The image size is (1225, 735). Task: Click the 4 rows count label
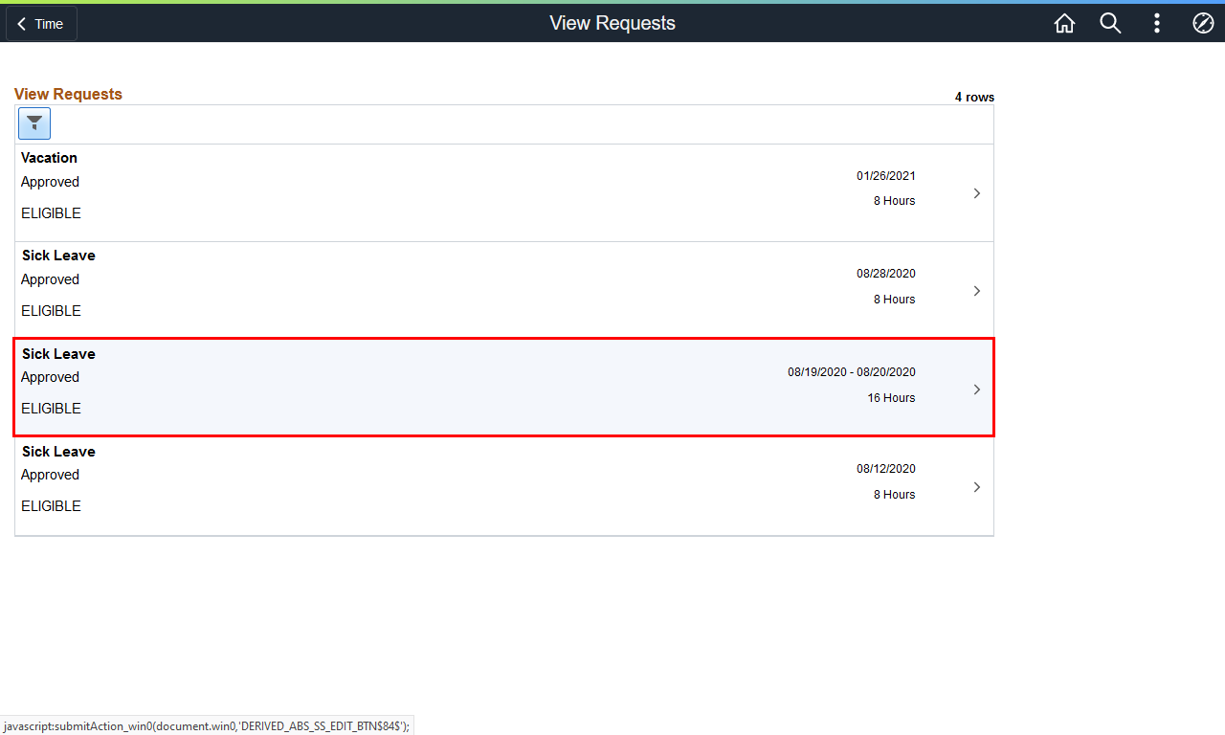pos(974,98)
